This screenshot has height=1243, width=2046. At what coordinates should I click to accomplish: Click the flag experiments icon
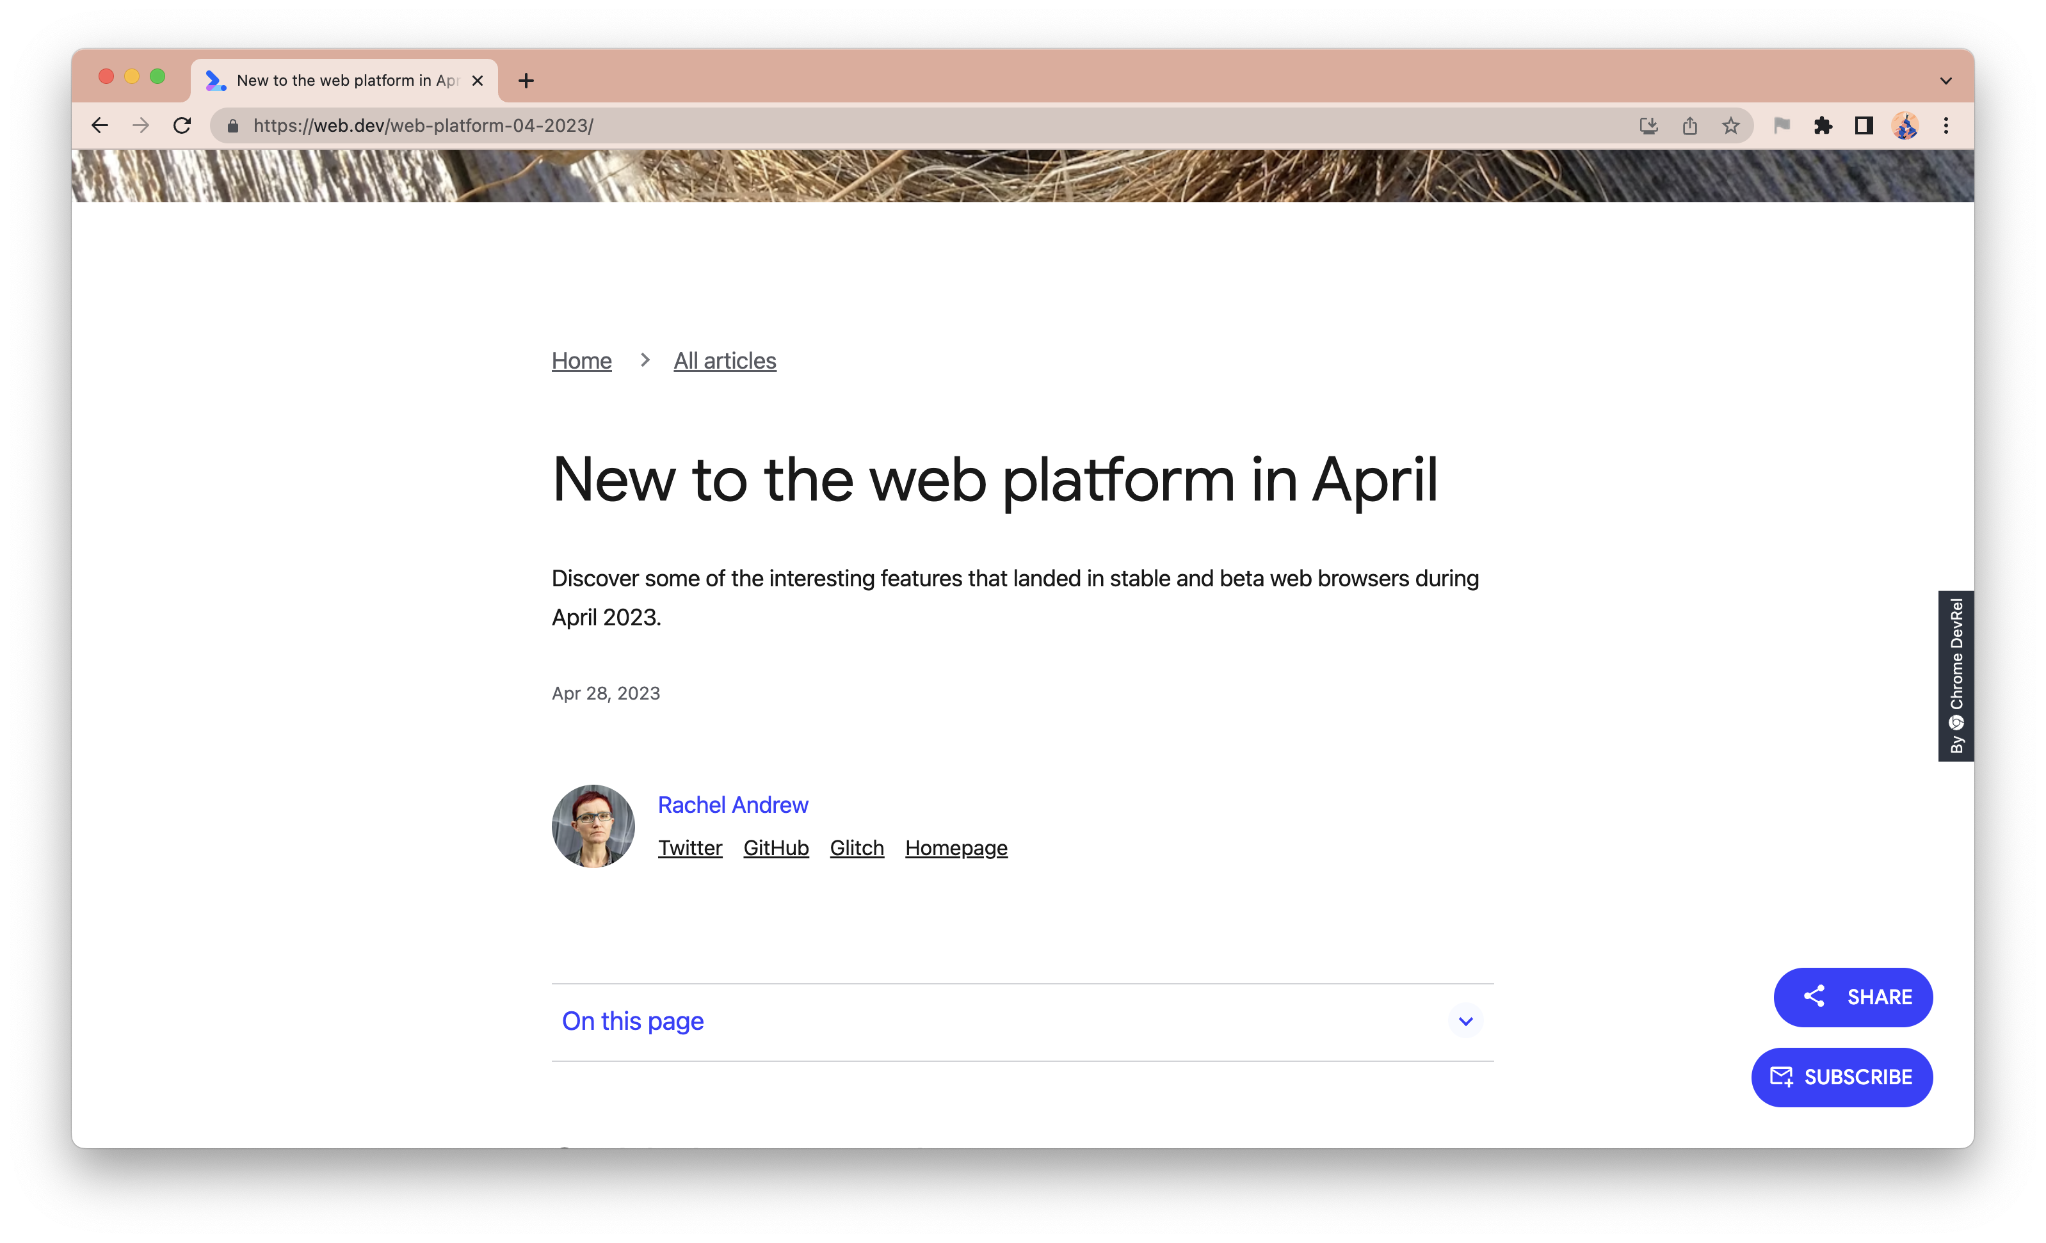1784,125
